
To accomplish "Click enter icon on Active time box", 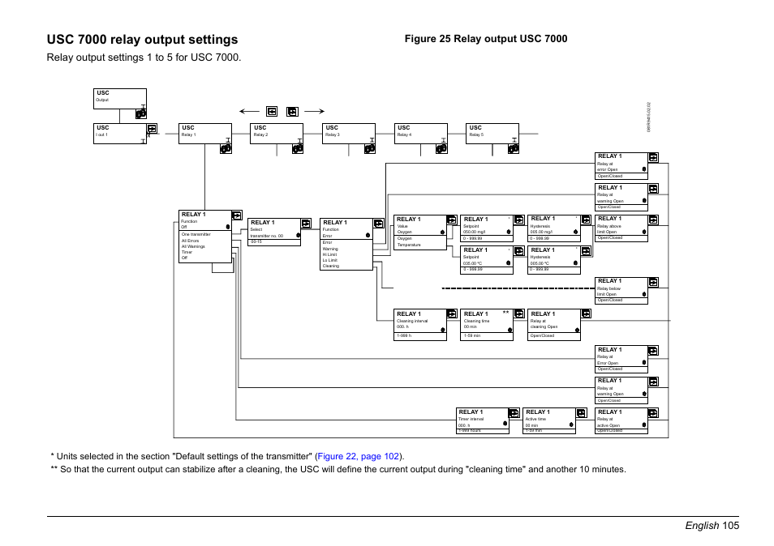I will [x=582, y=413].
